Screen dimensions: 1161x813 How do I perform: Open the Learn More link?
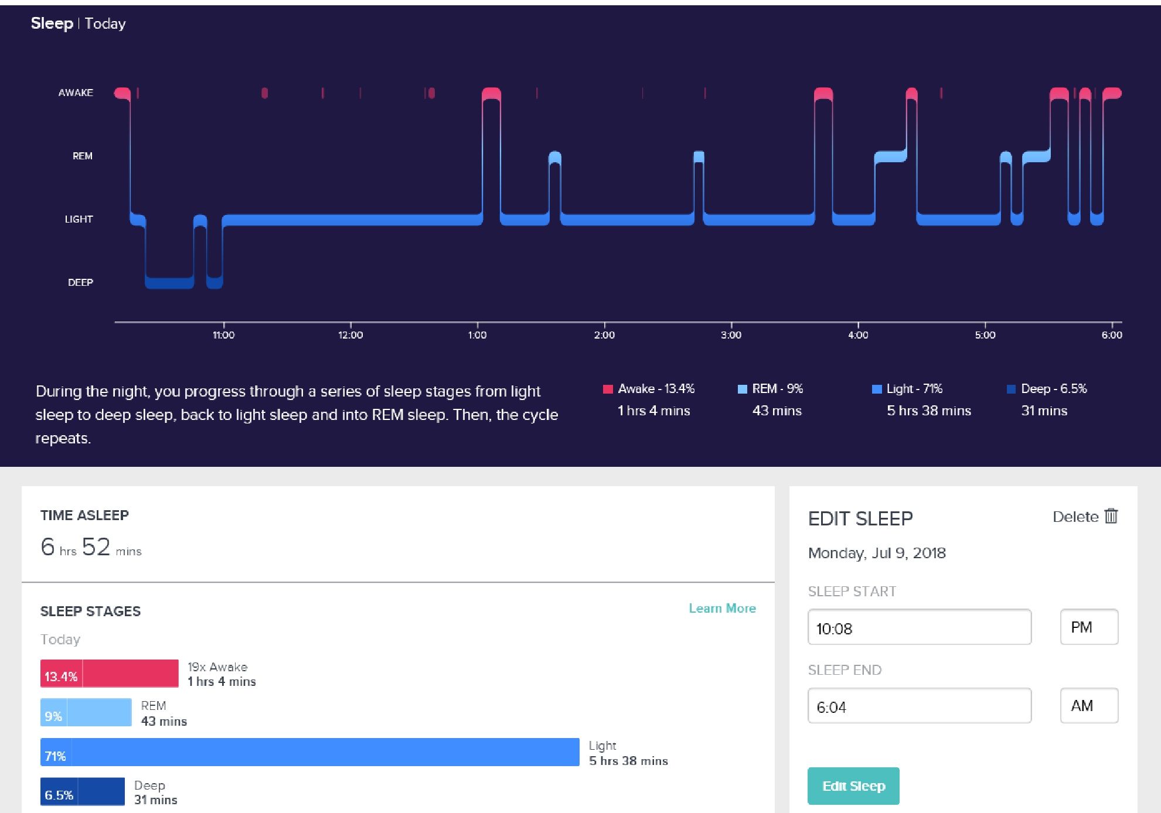click(x=722, y=608)
